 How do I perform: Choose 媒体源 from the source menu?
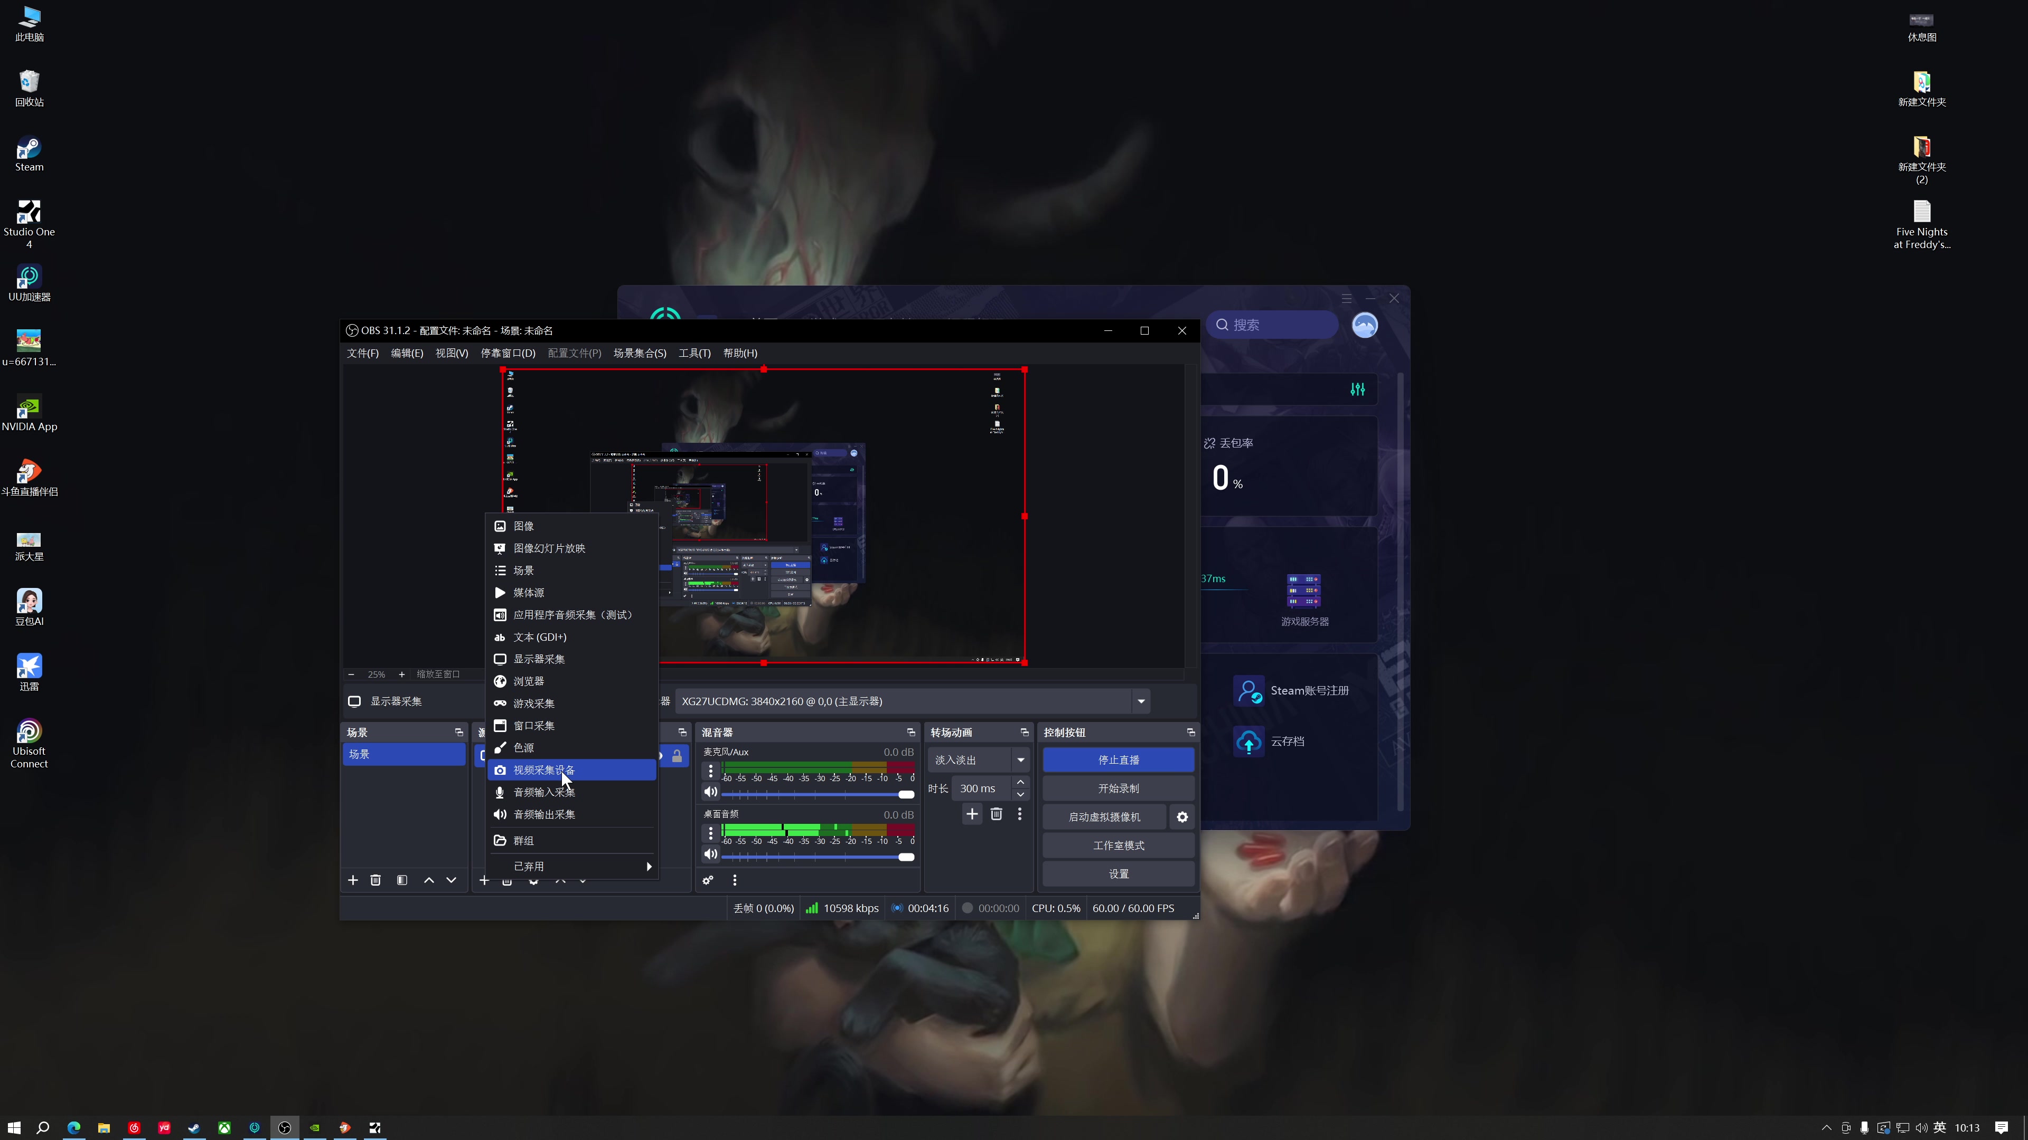tap(571, 592)
